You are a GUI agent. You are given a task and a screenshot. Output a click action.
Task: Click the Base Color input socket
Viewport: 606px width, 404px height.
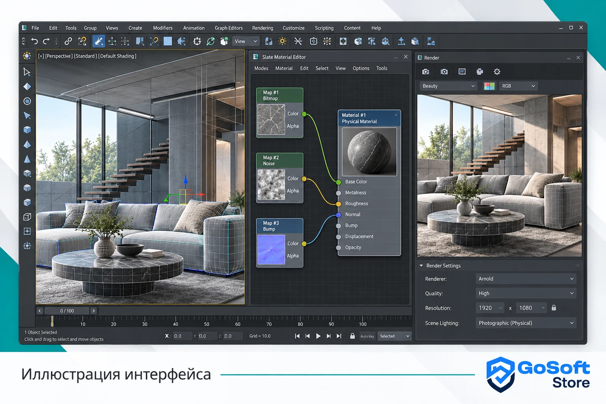point(339,182)
